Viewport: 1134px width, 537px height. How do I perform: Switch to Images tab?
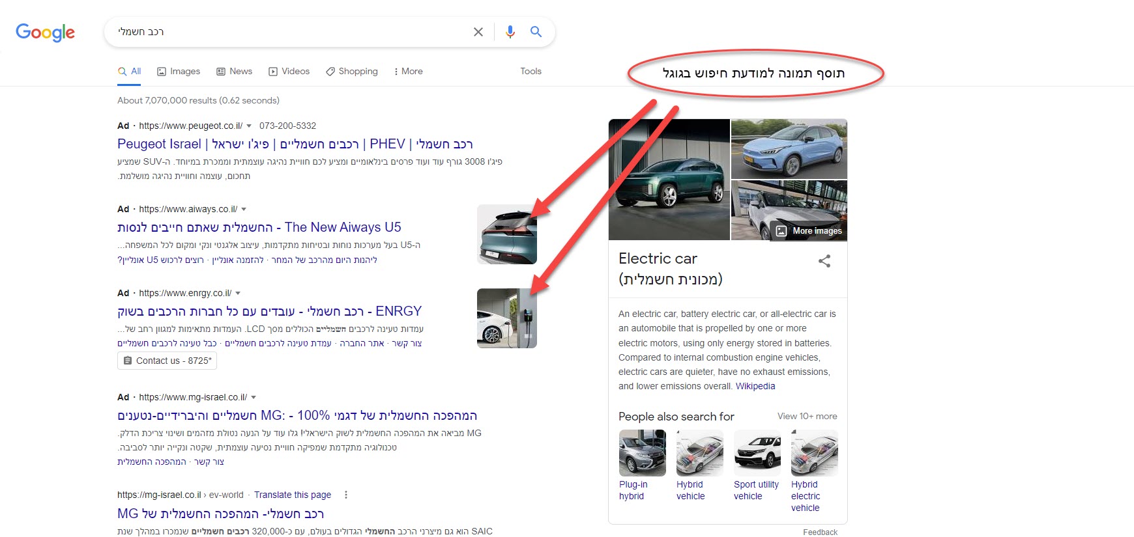click(179, 72)
